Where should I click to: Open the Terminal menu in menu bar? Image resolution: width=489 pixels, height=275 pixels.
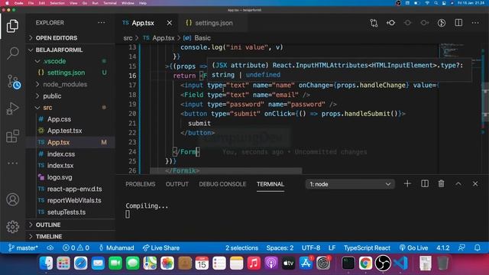tap(110, 3)
